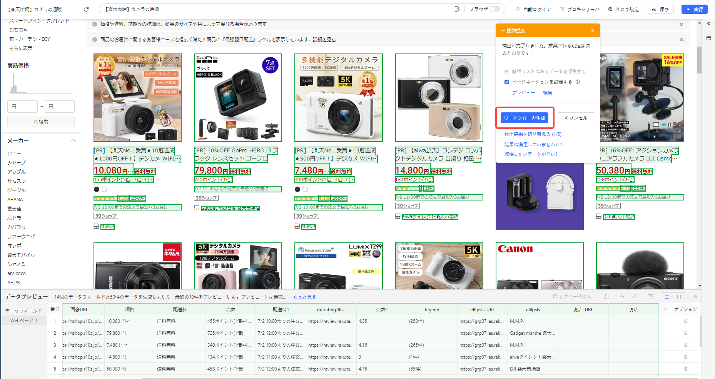Click ワークフローを生成 button
The height and width of the screenshot is (379, 715).
click(x=525, y=118)
